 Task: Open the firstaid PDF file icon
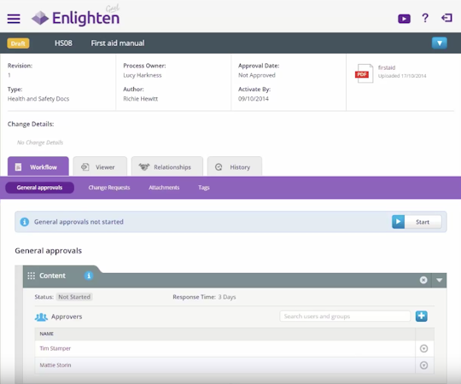(364, 73)
